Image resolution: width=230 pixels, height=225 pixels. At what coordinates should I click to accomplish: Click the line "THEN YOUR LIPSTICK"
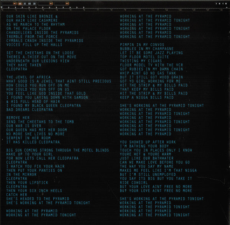point(27,183)
